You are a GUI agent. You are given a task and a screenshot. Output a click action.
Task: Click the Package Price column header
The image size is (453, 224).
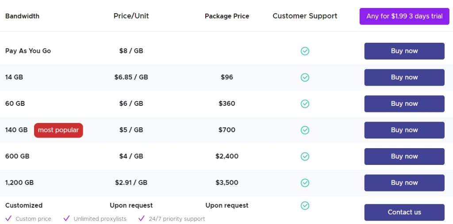227,16
